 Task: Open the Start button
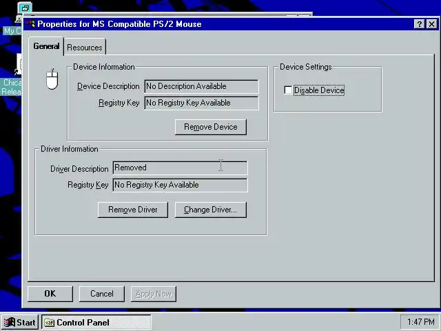[x=20, y=322]
